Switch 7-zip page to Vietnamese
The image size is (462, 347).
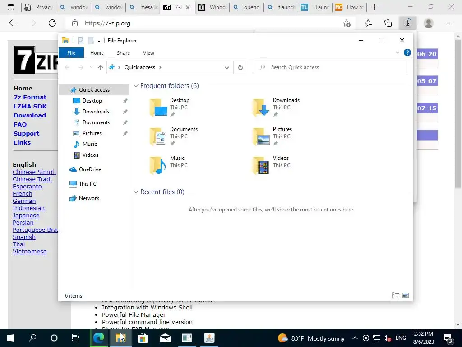29,251
